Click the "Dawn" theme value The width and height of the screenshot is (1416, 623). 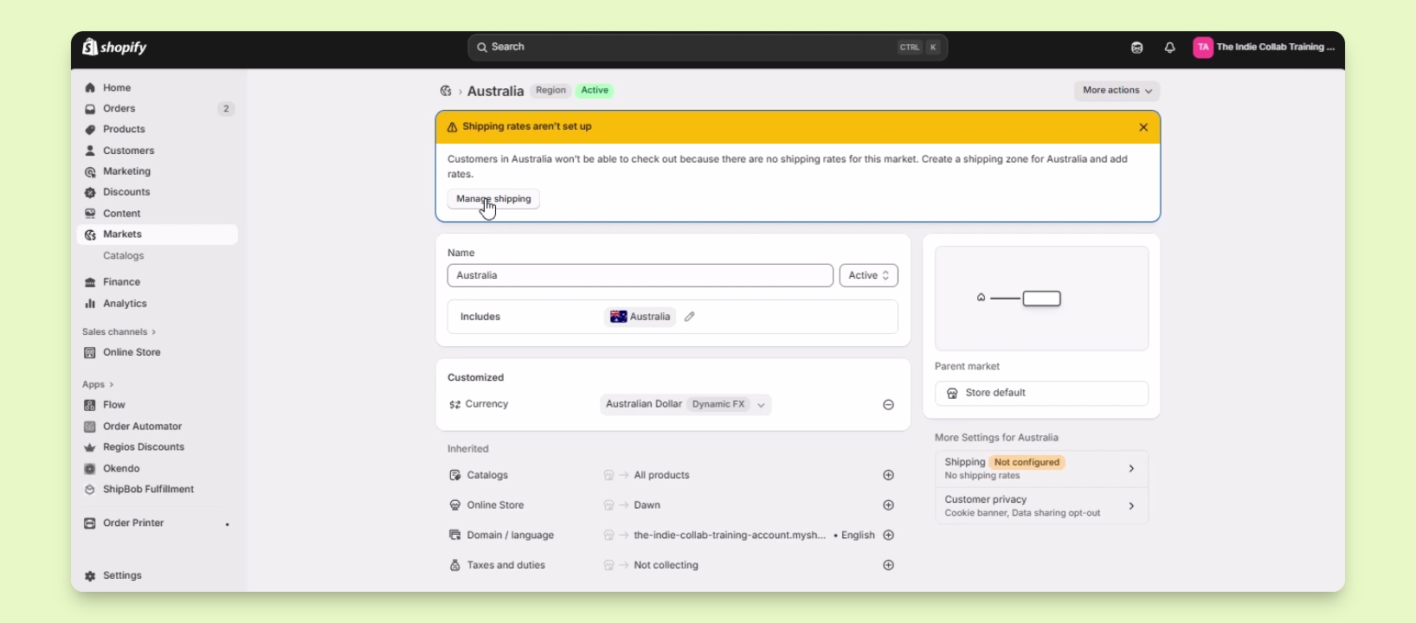coord(647,505)
